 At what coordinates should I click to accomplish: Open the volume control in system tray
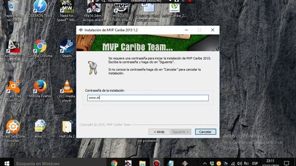click(240, 163)
